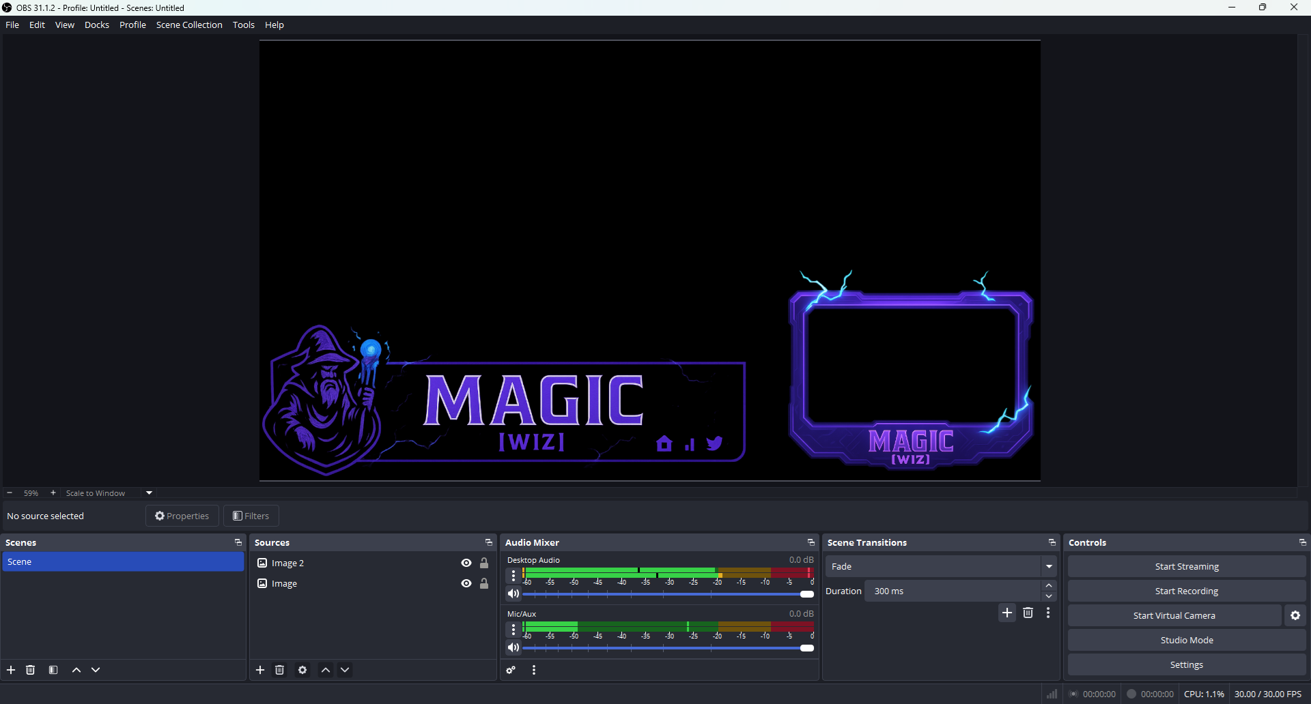Add a new source with plus icon
The image size is (1311, 704).
click(x=260, y=670)
